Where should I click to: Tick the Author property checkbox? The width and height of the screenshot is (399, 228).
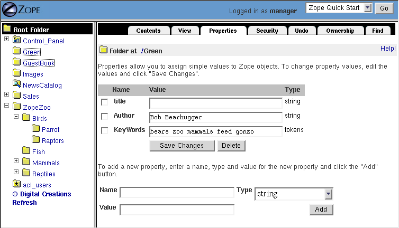(104, 116)
